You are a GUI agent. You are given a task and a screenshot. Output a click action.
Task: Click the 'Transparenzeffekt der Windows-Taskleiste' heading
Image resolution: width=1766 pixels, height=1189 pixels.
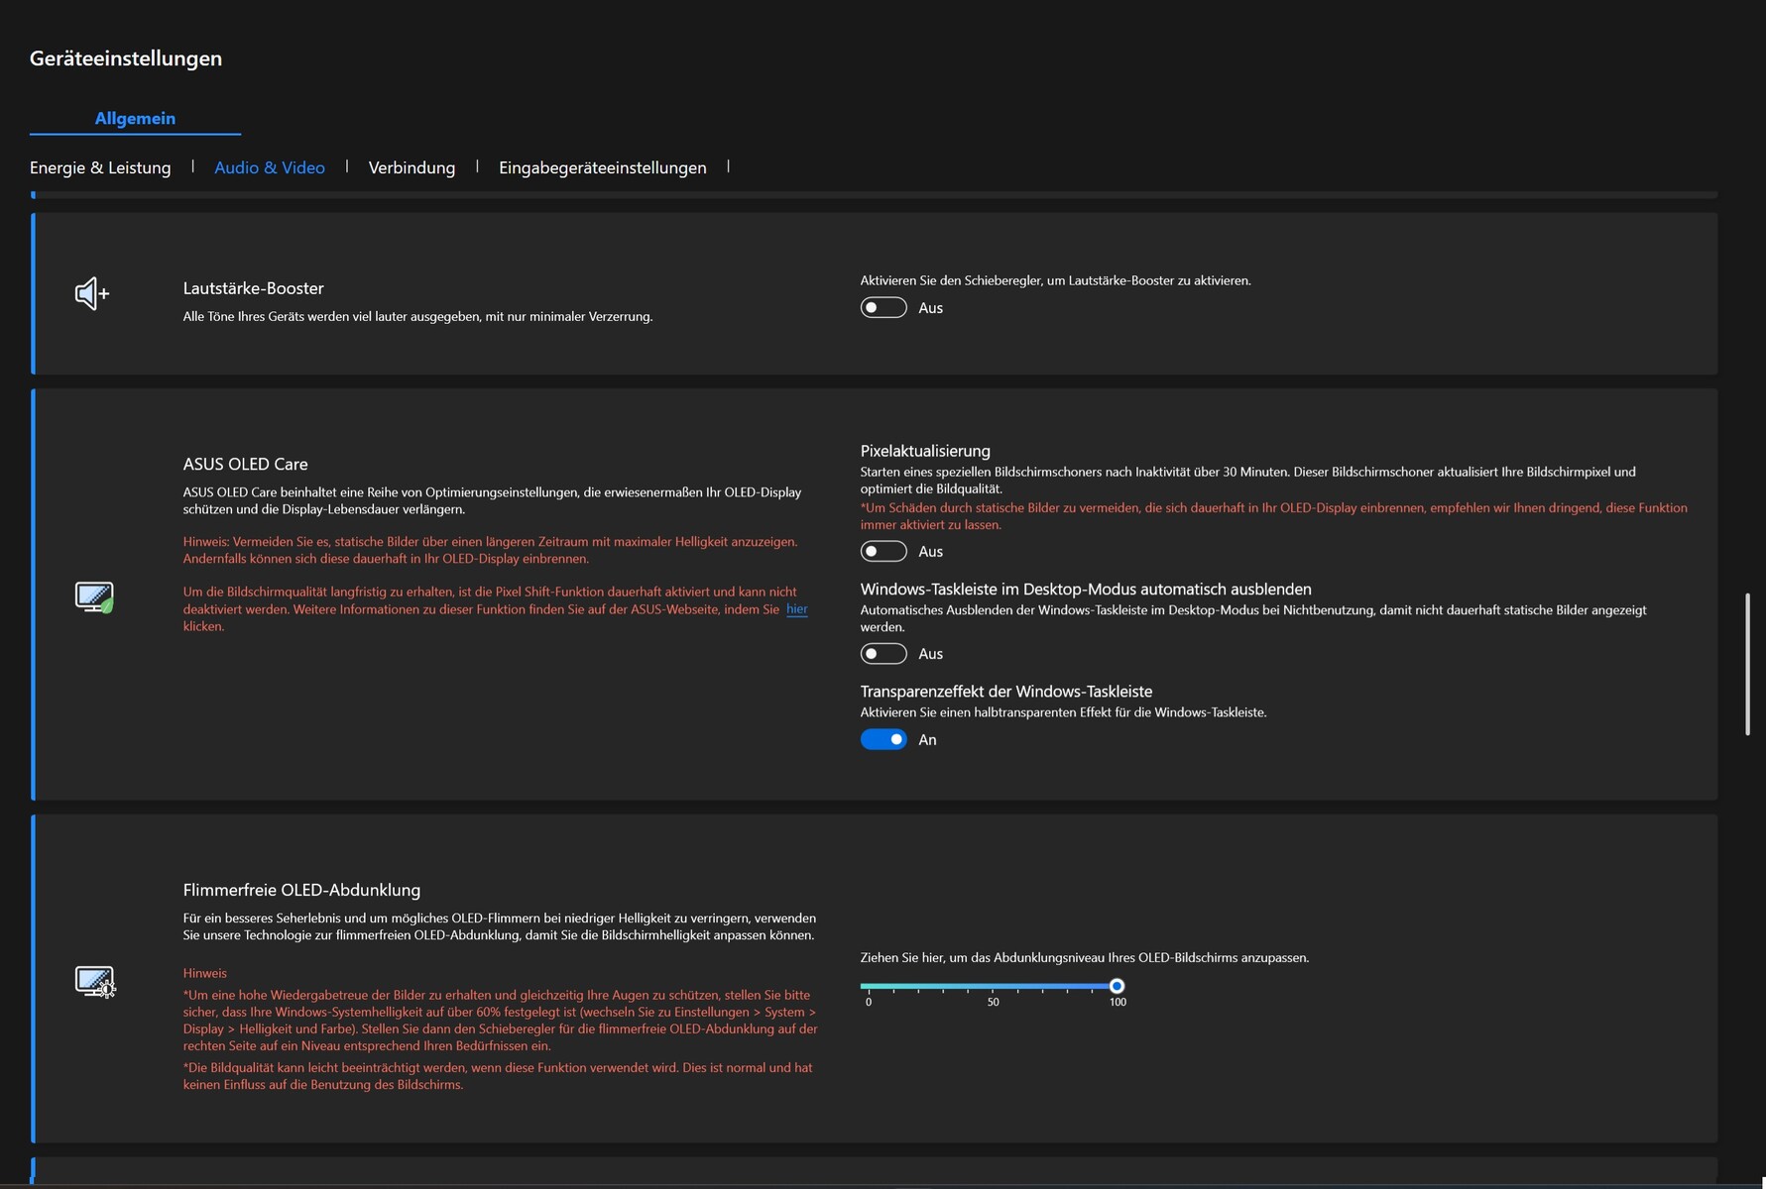[1006, 692]
